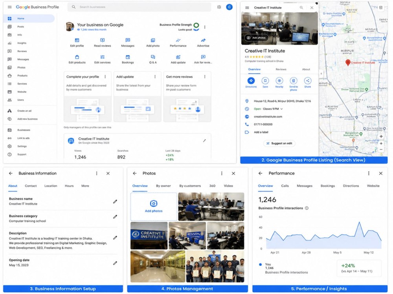
Task: Click the Google apps grid icon
Action: pos(219,7)
